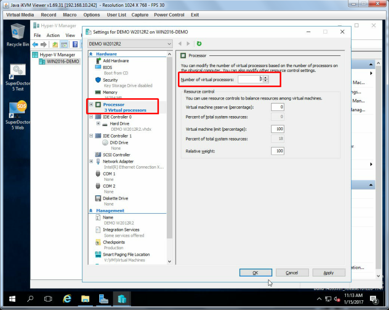
Task: Open the Windows Start button
Action: pyautogui.click(x=12, y=299)
